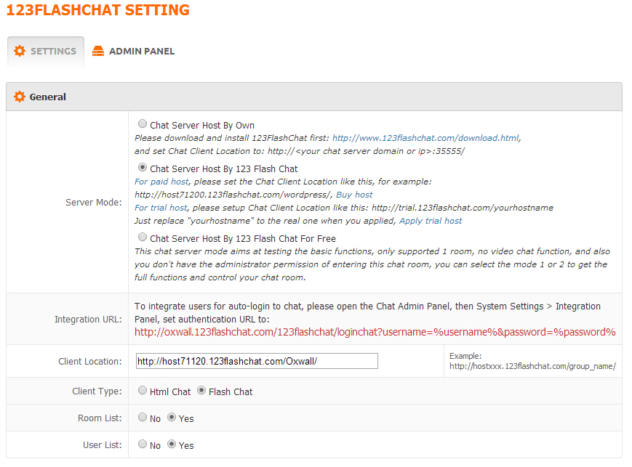Select Chat Server Host By Own option
Screen dimensions: 632x467
coord(143,124)
